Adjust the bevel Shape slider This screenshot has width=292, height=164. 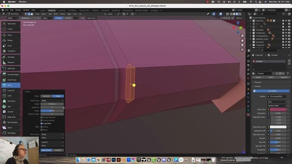point(52,111)
